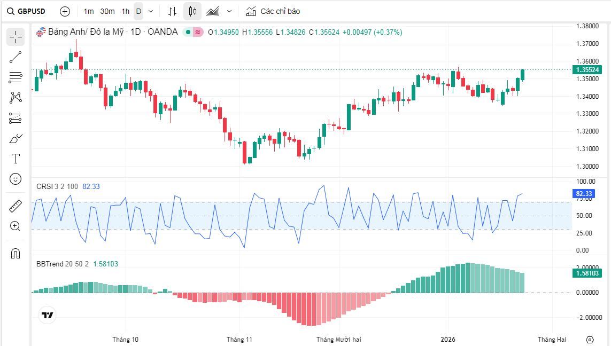The image size is (611, 346).
Task: Click the 1.35524 price label on the scale
Action: point(588,69)
